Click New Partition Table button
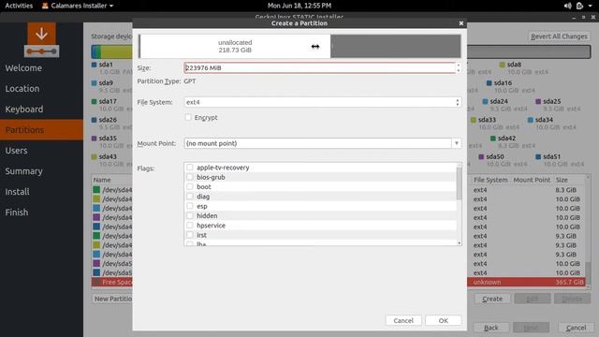 click(112, 299)
